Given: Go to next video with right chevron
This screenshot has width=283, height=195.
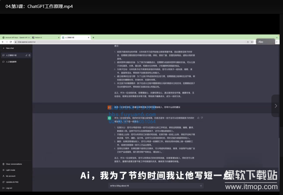Looking at the screenshot, I should pyautogui.click(x=276, y=106).
